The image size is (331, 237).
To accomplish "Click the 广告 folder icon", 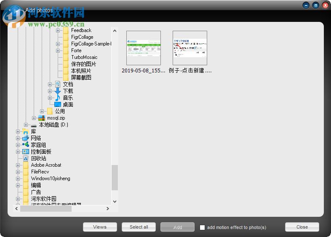I will point(26,192).
